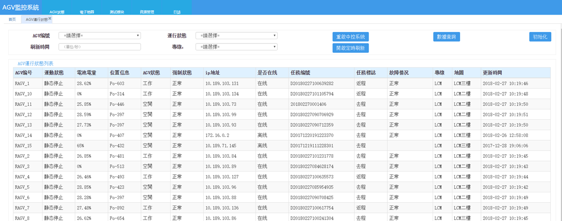This screenshot has width=562, height=221.
Task: Close the AGV運行狀態 tab
Action: [x=50, y=18]
